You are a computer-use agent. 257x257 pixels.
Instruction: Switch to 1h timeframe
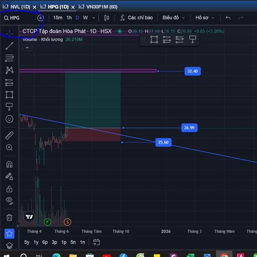[69, 18]
